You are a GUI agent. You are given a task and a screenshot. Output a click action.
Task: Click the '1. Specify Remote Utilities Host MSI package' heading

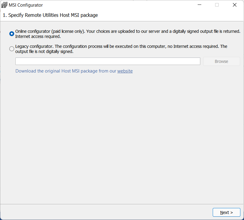point(50,15)
